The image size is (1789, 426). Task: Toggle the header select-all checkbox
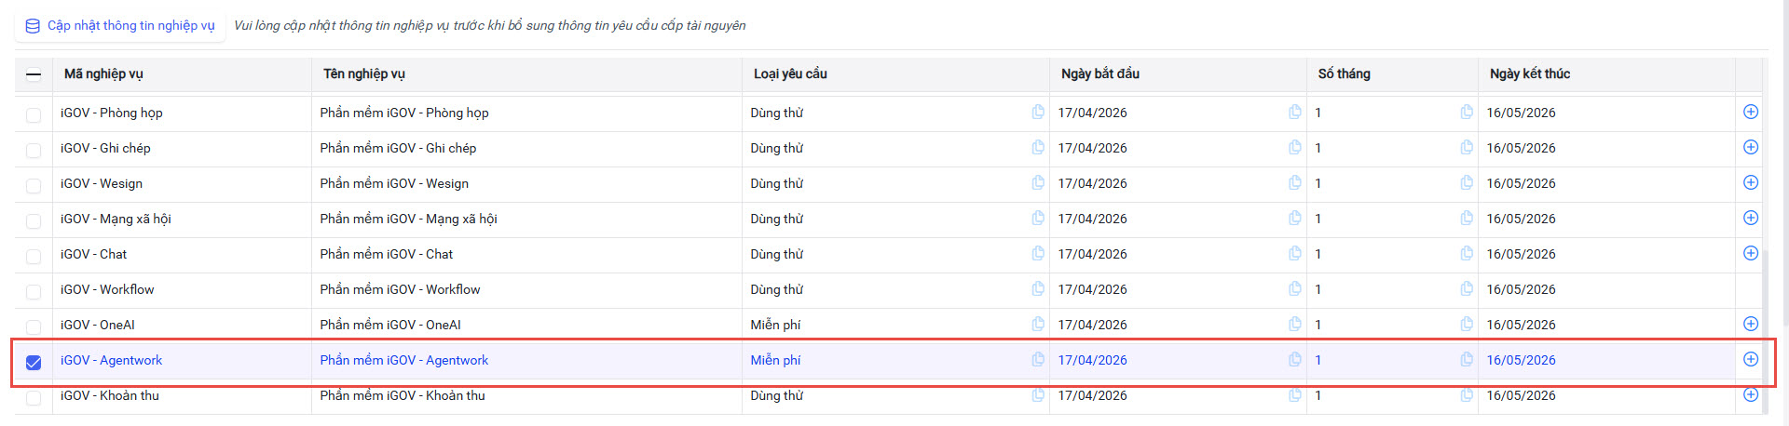point(34,75)
